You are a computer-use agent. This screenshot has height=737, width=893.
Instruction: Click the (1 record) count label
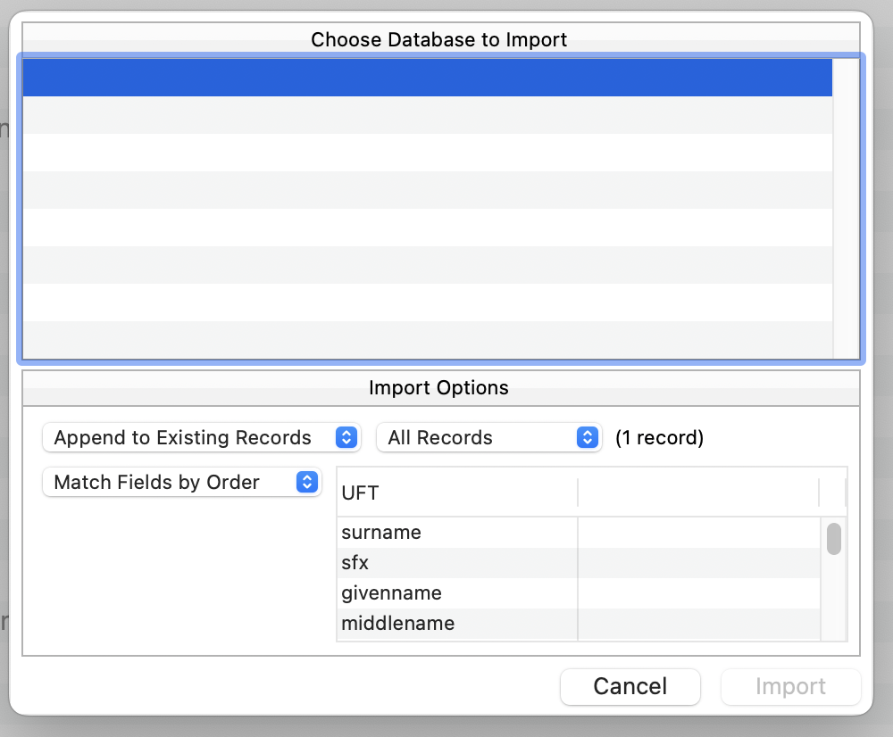pos(660,437)
